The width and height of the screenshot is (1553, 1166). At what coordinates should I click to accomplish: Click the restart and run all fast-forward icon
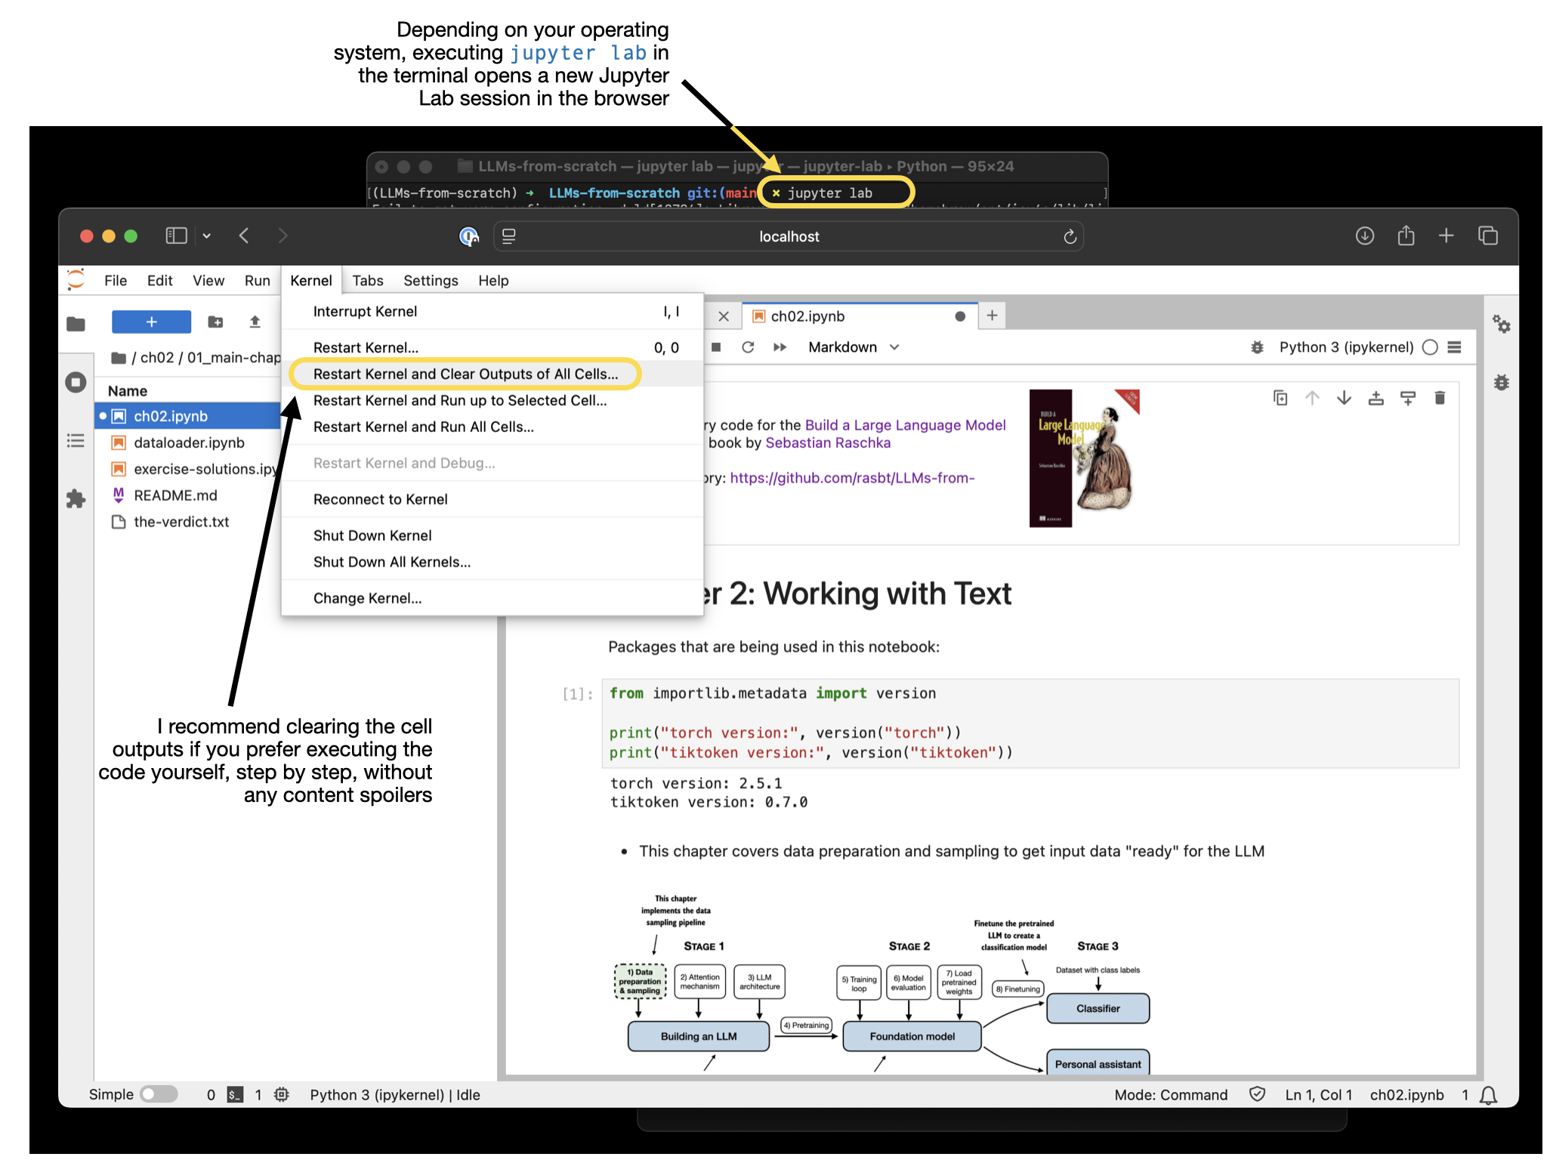click(780, 347)
